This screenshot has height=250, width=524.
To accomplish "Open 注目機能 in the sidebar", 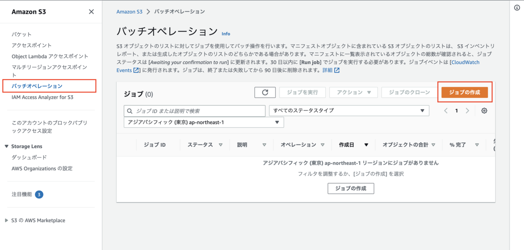I will click(22, 195).
